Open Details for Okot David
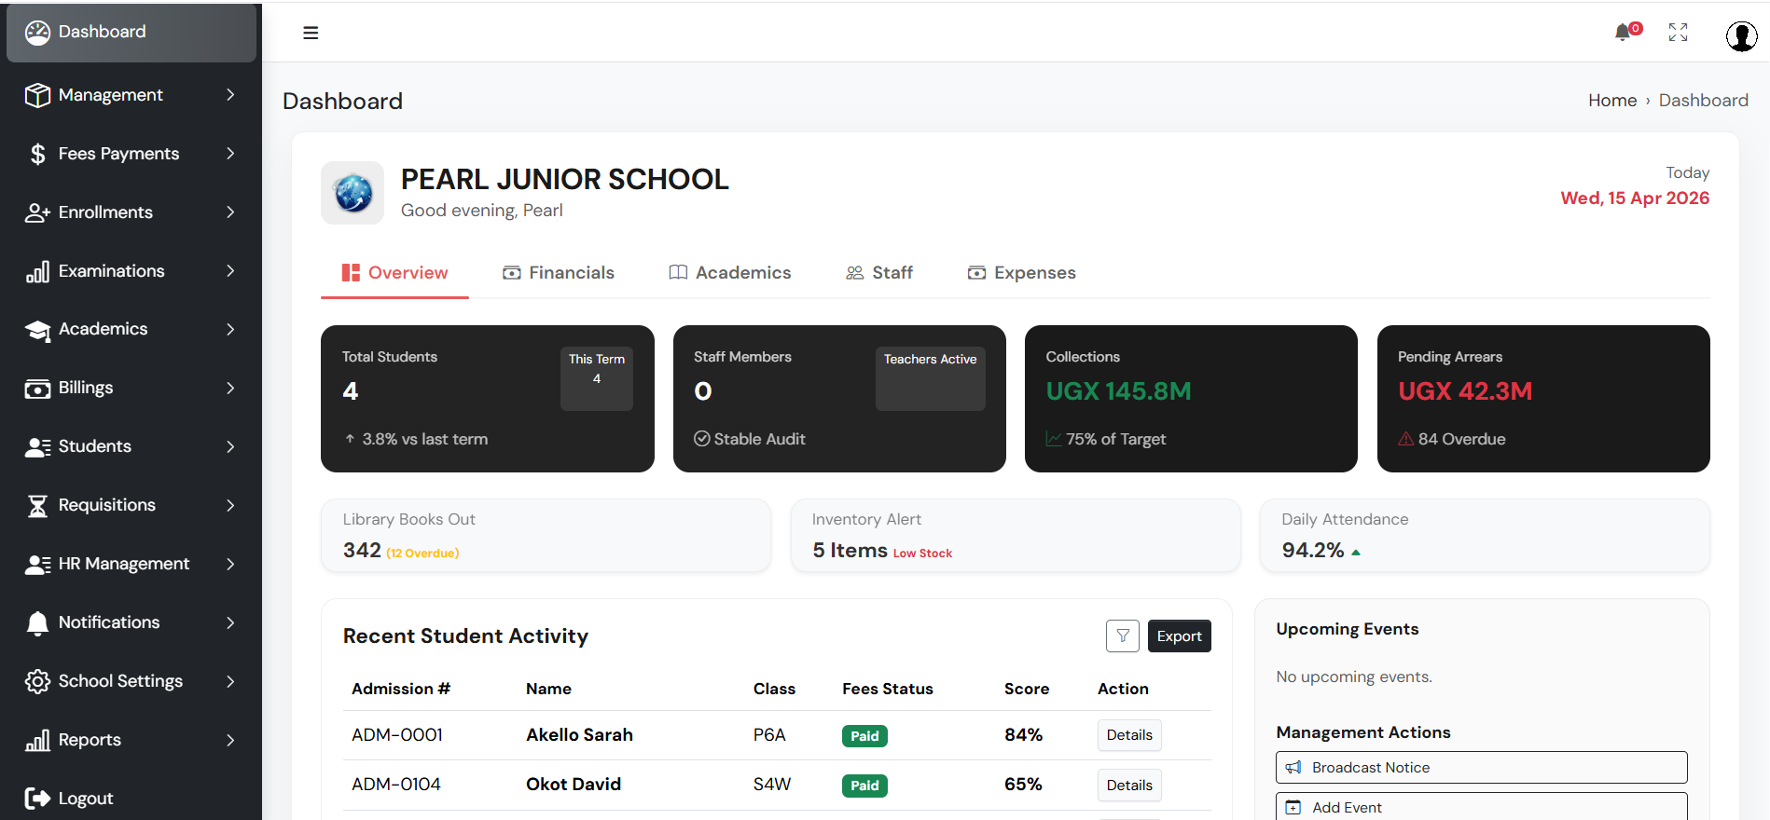Screen dimensions: 1770x820 [x=1129, y=786]
